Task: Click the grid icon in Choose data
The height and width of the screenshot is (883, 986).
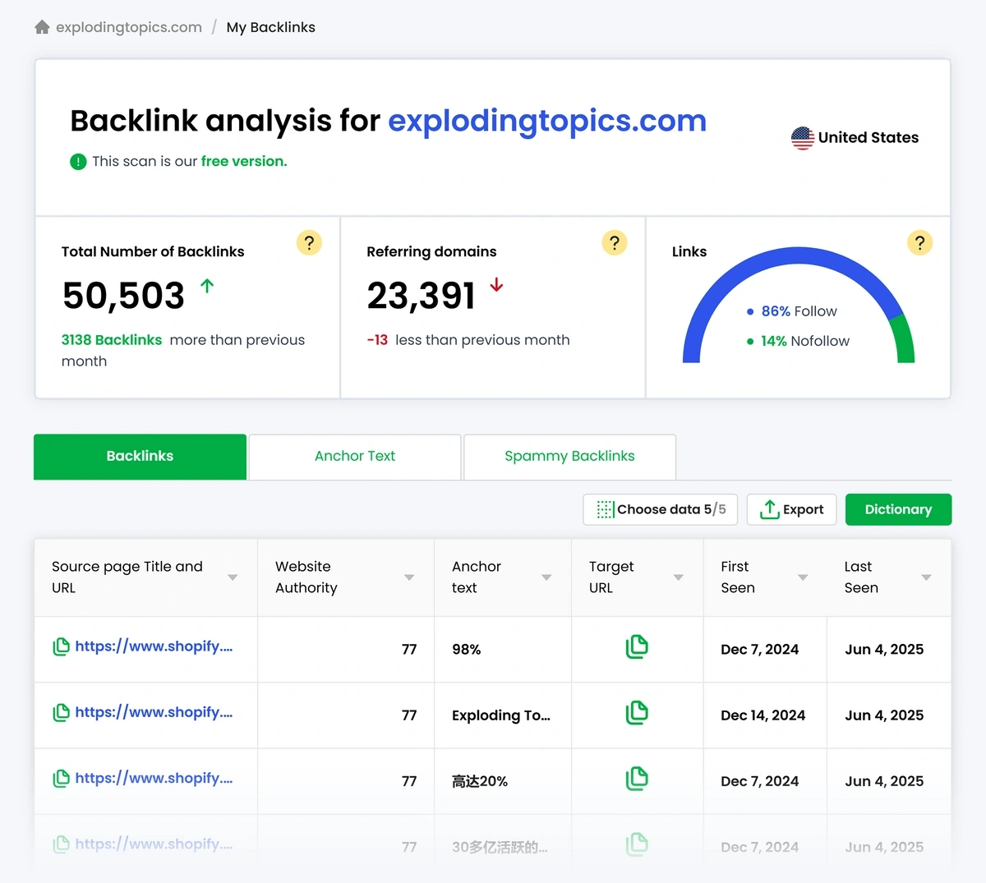Action: [x=606, y=510]
